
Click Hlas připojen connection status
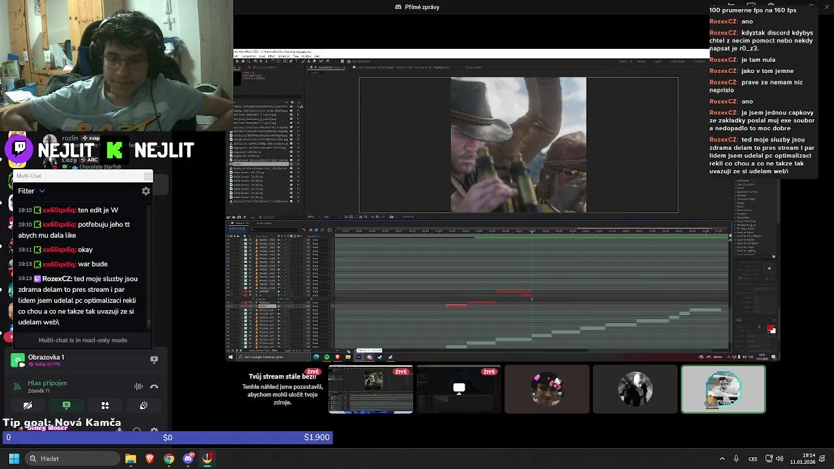point(47,383)
